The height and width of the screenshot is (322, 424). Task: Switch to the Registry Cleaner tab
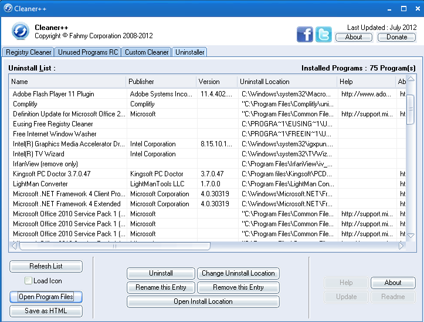[28, 52]
